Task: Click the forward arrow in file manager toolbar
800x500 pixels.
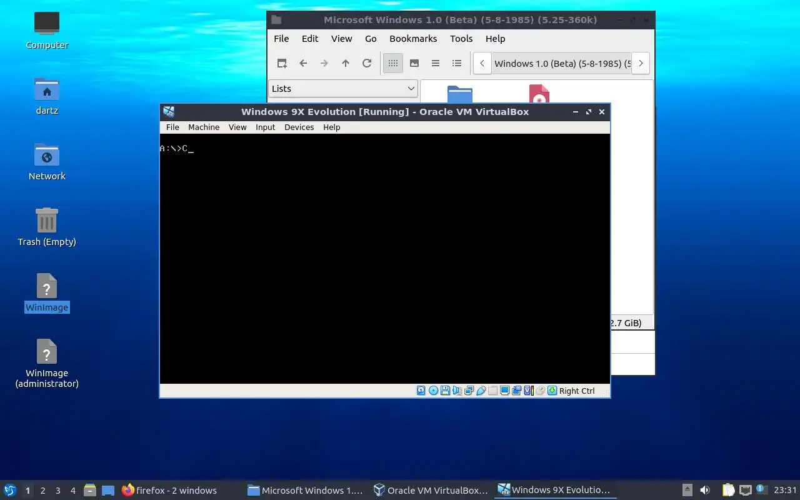Action: pos(324,63)
